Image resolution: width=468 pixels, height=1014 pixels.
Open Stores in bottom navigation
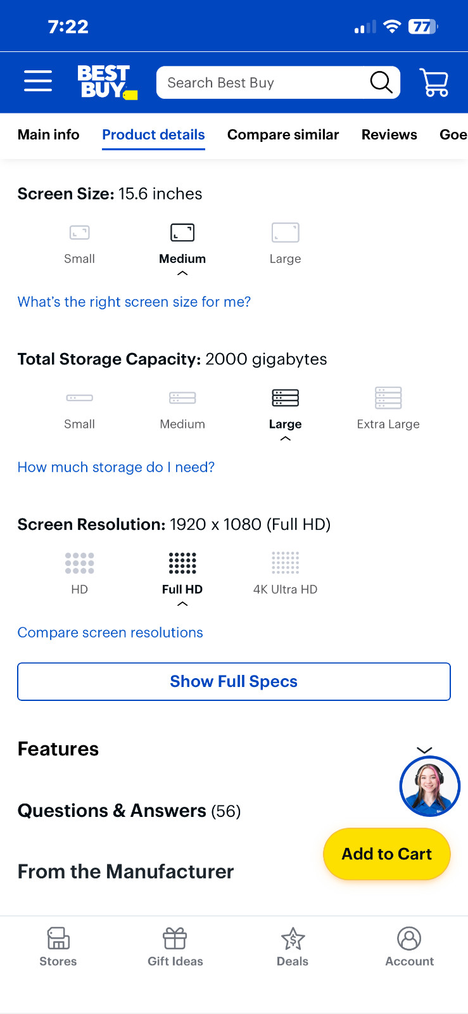58,947
